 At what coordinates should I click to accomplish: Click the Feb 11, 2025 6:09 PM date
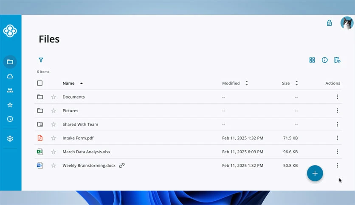[x=243, y=152]
